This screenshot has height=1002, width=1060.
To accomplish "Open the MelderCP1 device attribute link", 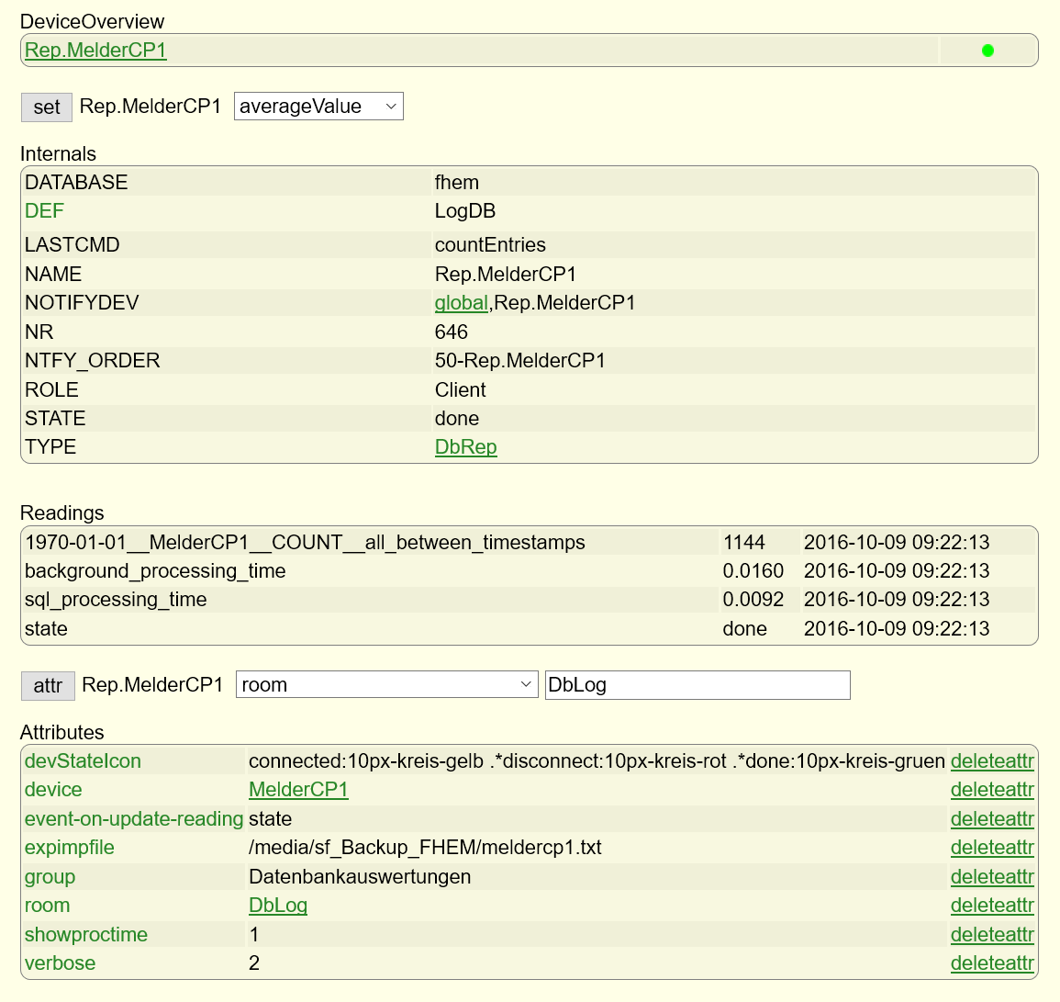I will point(298,790).
